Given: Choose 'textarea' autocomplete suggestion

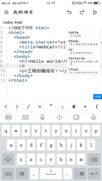Looking at the screenshot, I should 84,61.
